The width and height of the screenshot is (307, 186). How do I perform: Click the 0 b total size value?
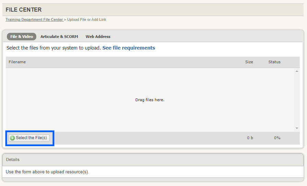(250, 138)
